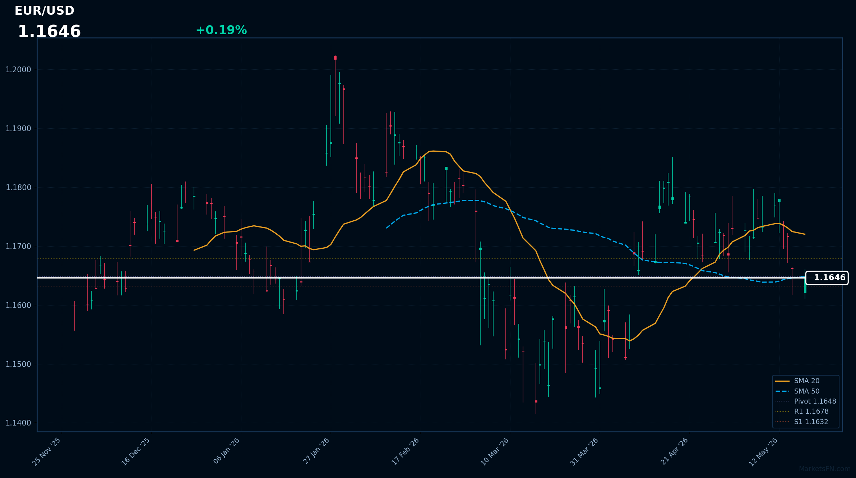Pick the 1.1800 price axis label

point(18,188)
